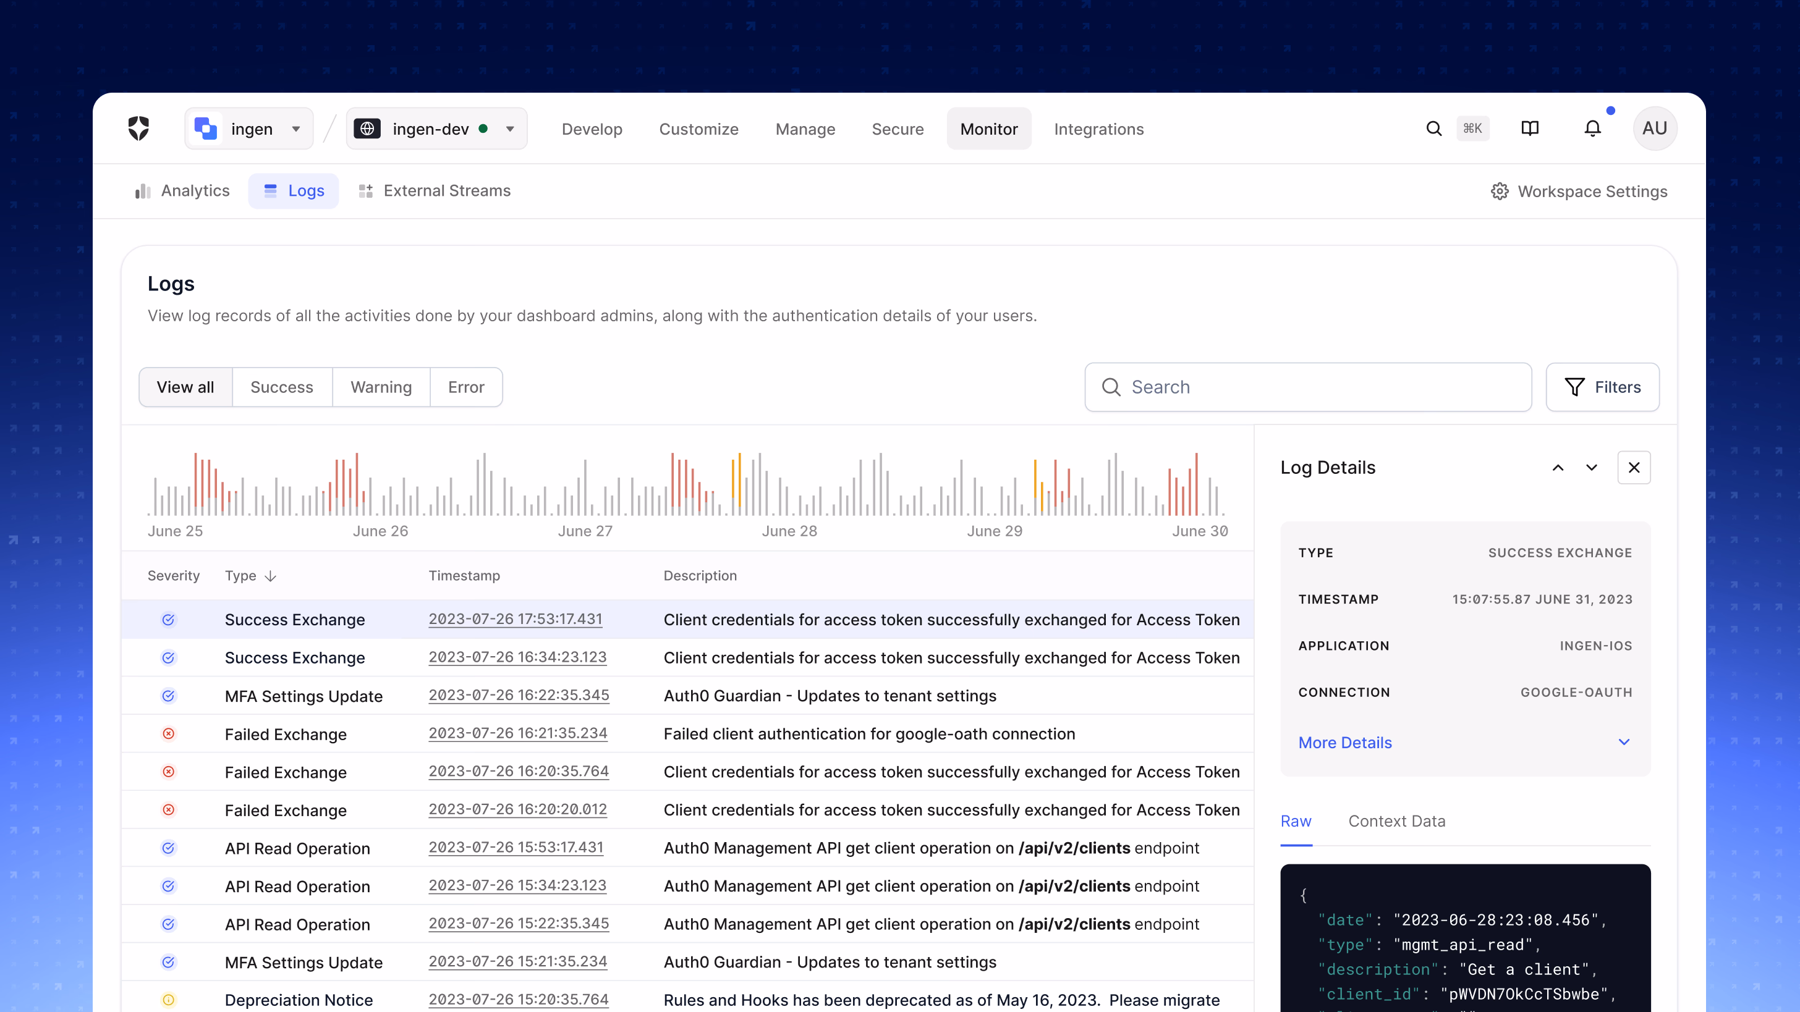
Task: Open the ingen-dev environment dropdown
Action: 437,129
